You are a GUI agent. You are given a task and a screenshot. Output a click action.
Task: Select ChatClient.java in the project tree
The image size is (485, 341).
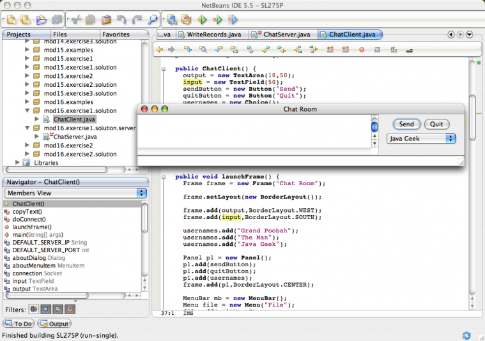tap(74, 119)
